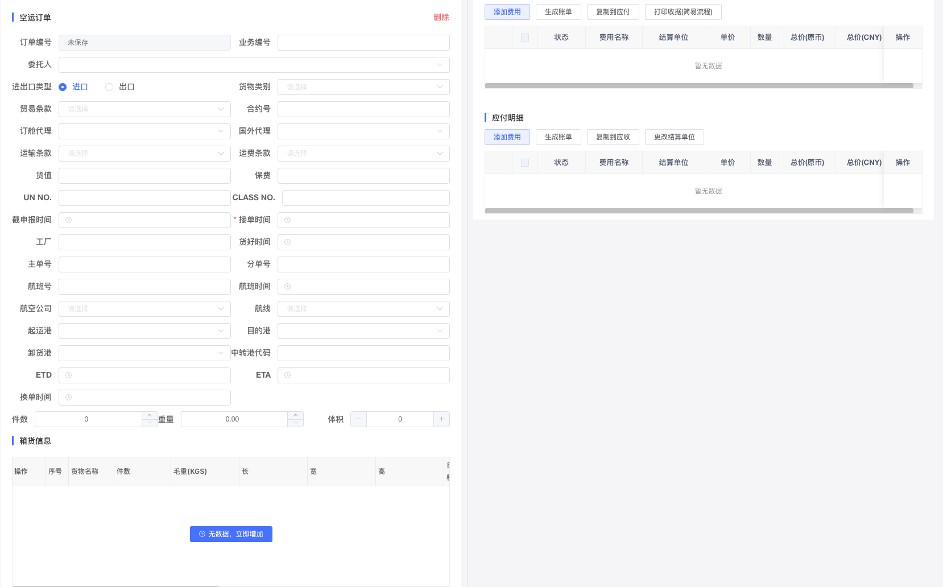The width and height of the screenshot is (943, 587).
Task: Open the 航空公司 dropdown list
Action: click(x=144, y=309)
